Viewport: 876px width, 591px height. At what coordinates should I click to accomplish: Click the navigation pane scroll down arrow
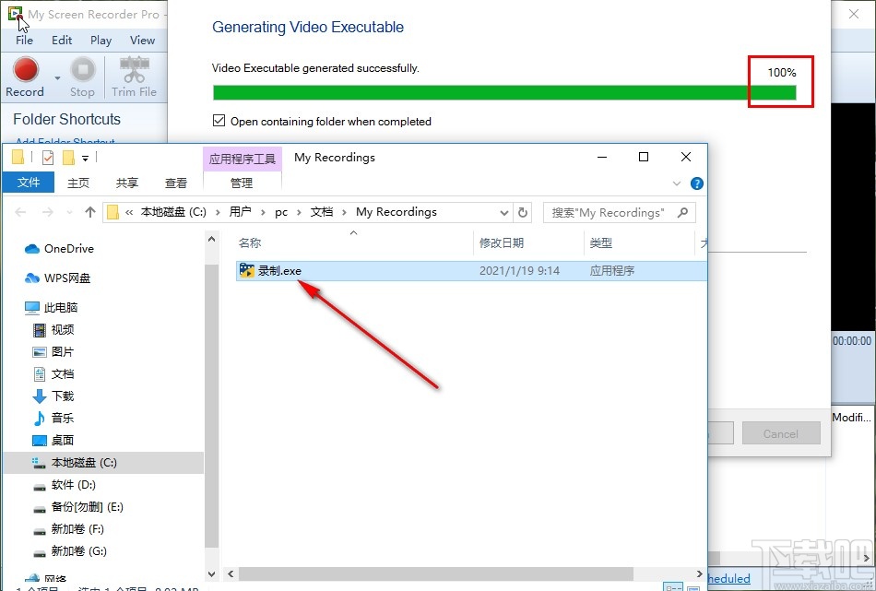[211, 573]
